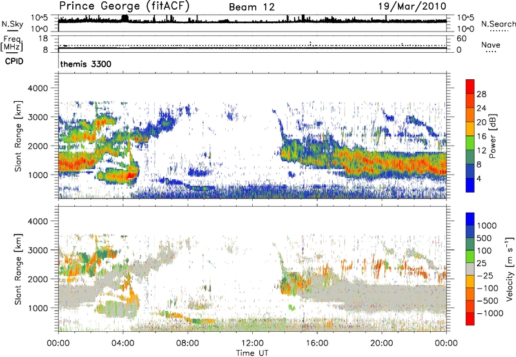The width and height of the screenshot is (516, 357).
Task: Click the "16" value on Power color bar
Action: coord(481,137)
